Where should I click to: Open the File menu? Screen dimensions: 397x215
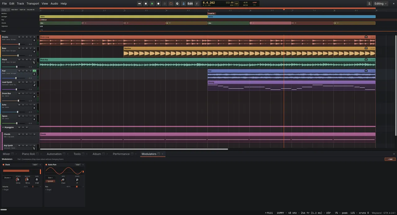4,4
